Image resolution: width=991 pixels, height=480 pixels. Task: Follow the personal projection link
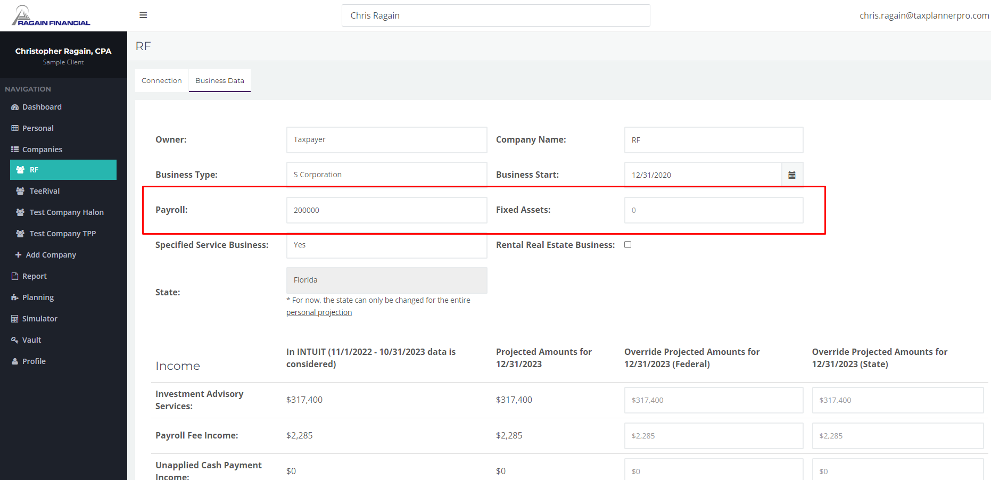click(x=319, y=312)
